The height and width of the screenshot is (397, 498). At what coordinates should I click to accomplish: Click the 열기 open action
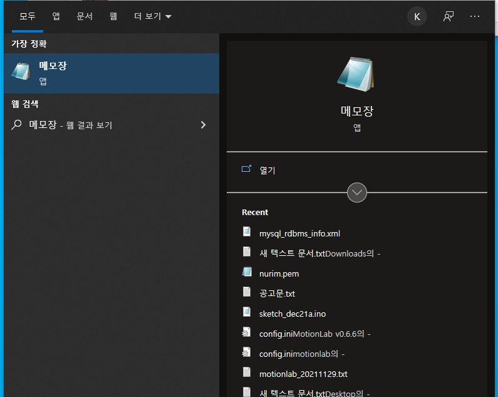point(267,170)
